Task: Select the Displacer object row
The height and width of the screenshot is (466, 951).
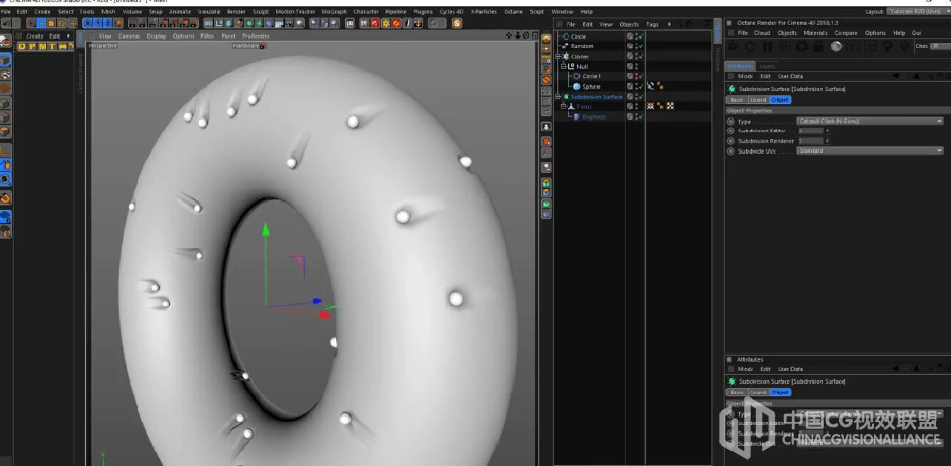Action: 594,117
